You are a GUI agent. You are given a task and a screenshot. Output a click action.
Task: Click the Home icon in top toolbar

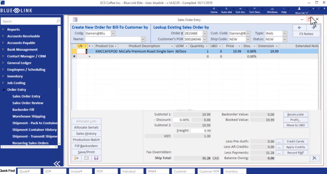214,10
